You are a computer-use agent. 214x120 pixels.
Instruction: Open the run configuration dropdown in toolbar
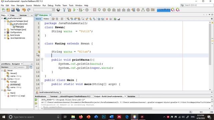click(44, 10)
